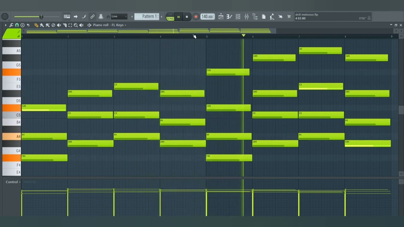Image resolution: width=404 pixels, height=227 pixels.
Task: Open the Mixer icon
Action: [x=247, y=17]
